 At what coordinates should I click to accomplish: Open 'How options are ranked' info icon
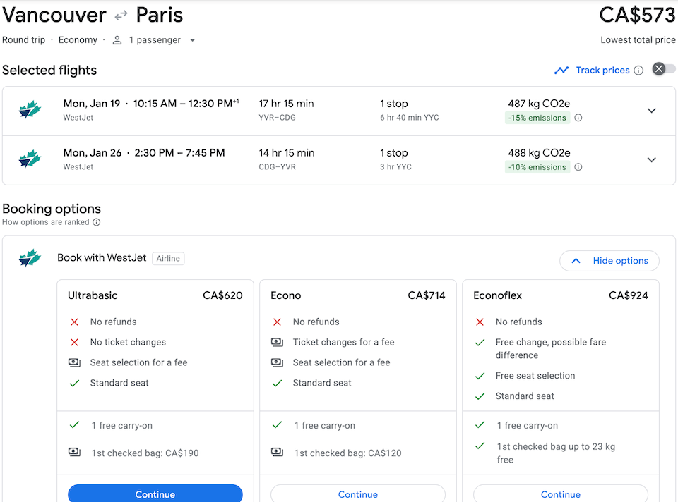point(97,222)
